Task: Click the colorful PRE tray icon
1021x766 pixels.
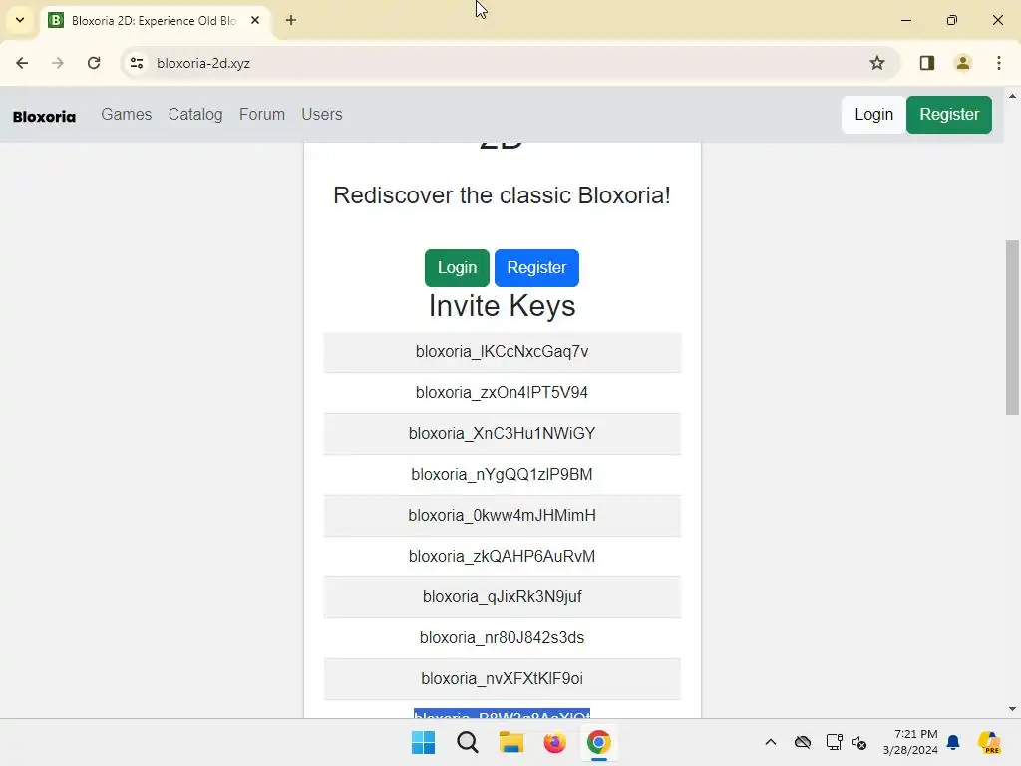Action: coord(990,742)
